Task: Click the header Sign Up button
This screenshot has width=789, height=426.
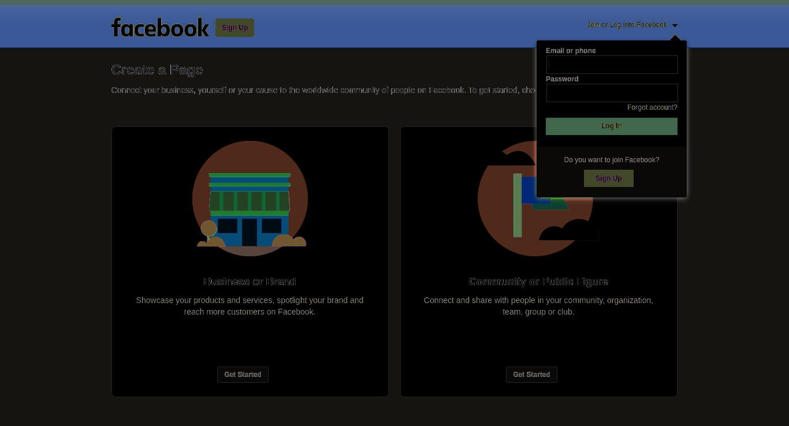Action: pos(235,28)
